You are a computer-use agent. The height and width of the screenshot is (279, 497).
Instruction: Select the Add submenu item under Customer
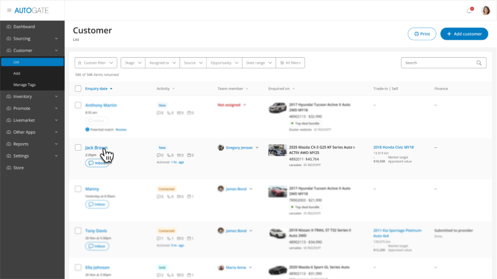[x=17, y=73]
